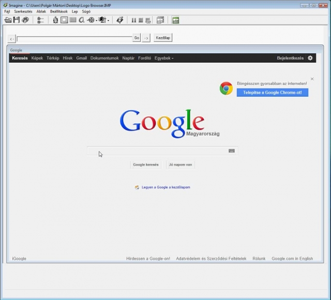Click the Google Magyarország logo
Image resolution: width=331 pixels, height=300 pixels.
tap(170, 124)
